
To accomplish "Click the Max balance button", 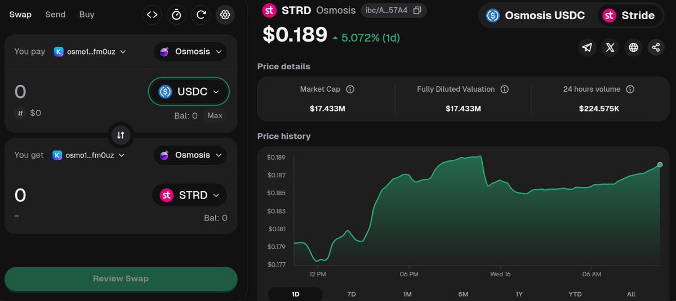I will (215, 115).
